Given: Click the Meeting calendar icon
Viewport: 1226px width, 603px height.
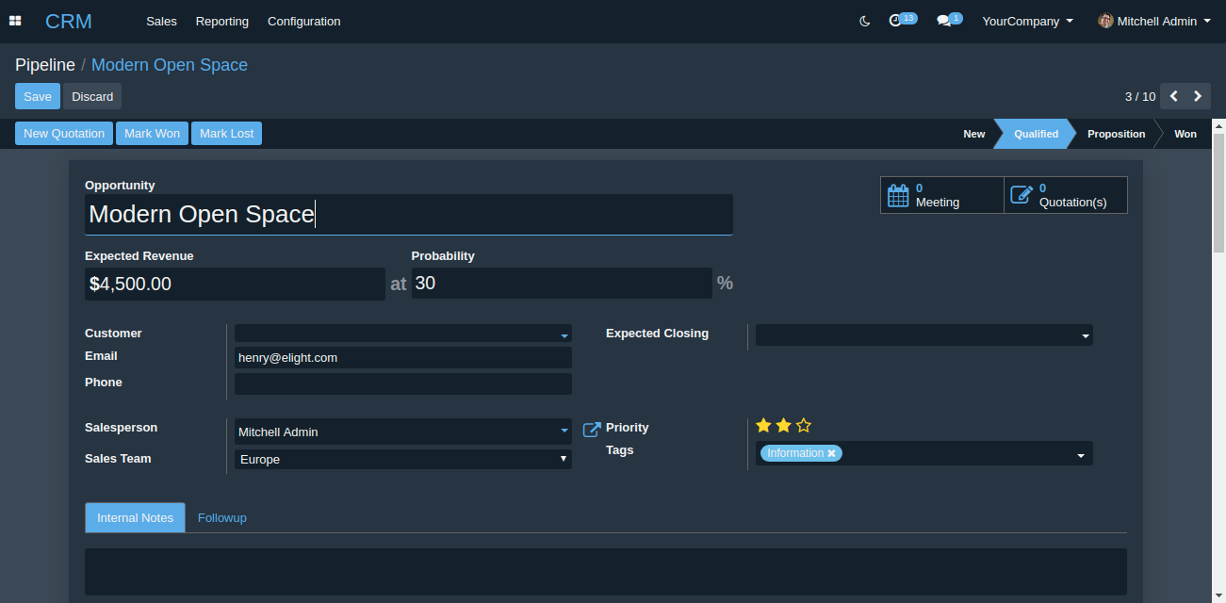Looking at the screenshot, I should (899, 195).
